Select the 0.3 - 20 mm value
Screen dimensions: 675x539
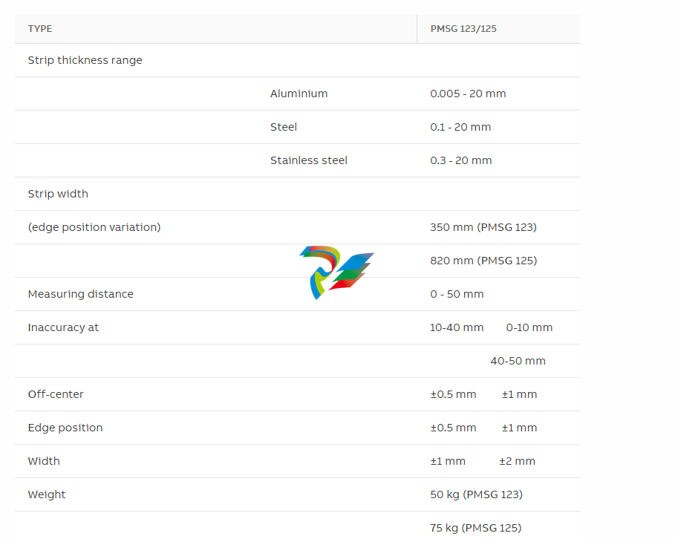(460, 160)
